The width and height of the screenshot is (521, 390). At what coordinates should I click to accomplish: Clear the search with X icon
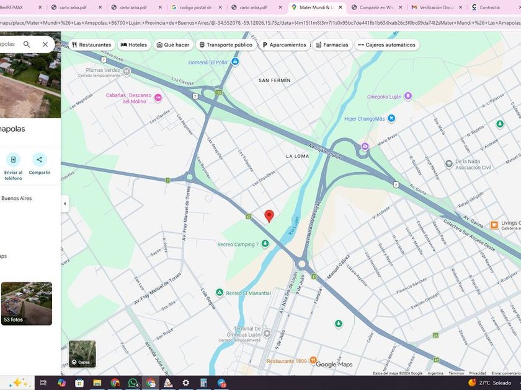click(x=45, y=45)
